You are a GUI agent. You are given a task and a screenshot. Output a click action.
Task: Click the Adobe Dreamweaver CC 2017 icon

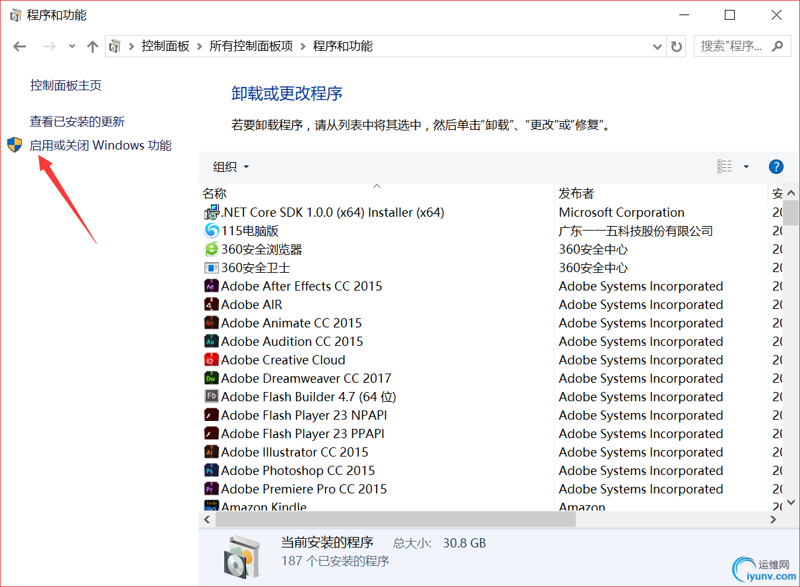(x=211, y=378)
